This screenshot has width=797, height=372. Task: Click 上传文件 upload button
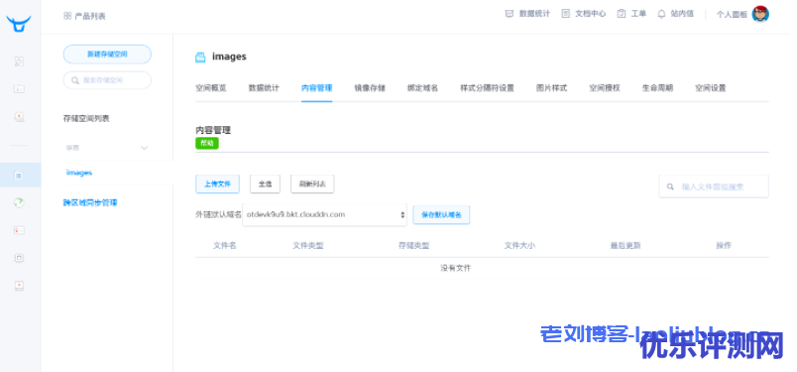[217, 185]
